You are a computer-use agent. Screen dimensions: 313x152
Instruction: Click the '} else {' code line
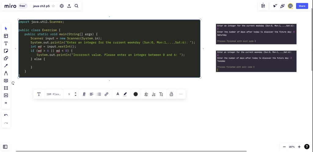pyautogui.click(x=38, y=59)
